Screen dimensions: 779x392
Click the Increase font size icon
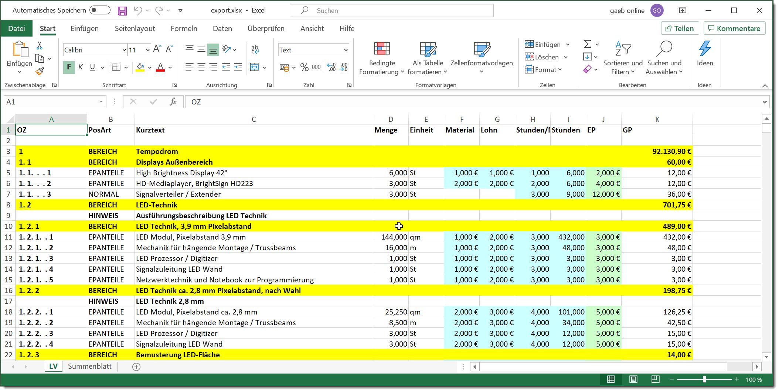click(x=157, y=49)
